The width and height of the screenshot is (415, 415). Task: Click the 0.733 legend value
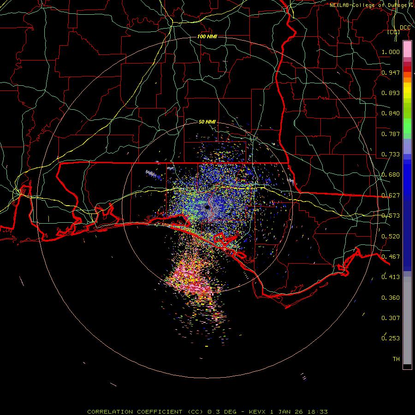coord(391,154)
